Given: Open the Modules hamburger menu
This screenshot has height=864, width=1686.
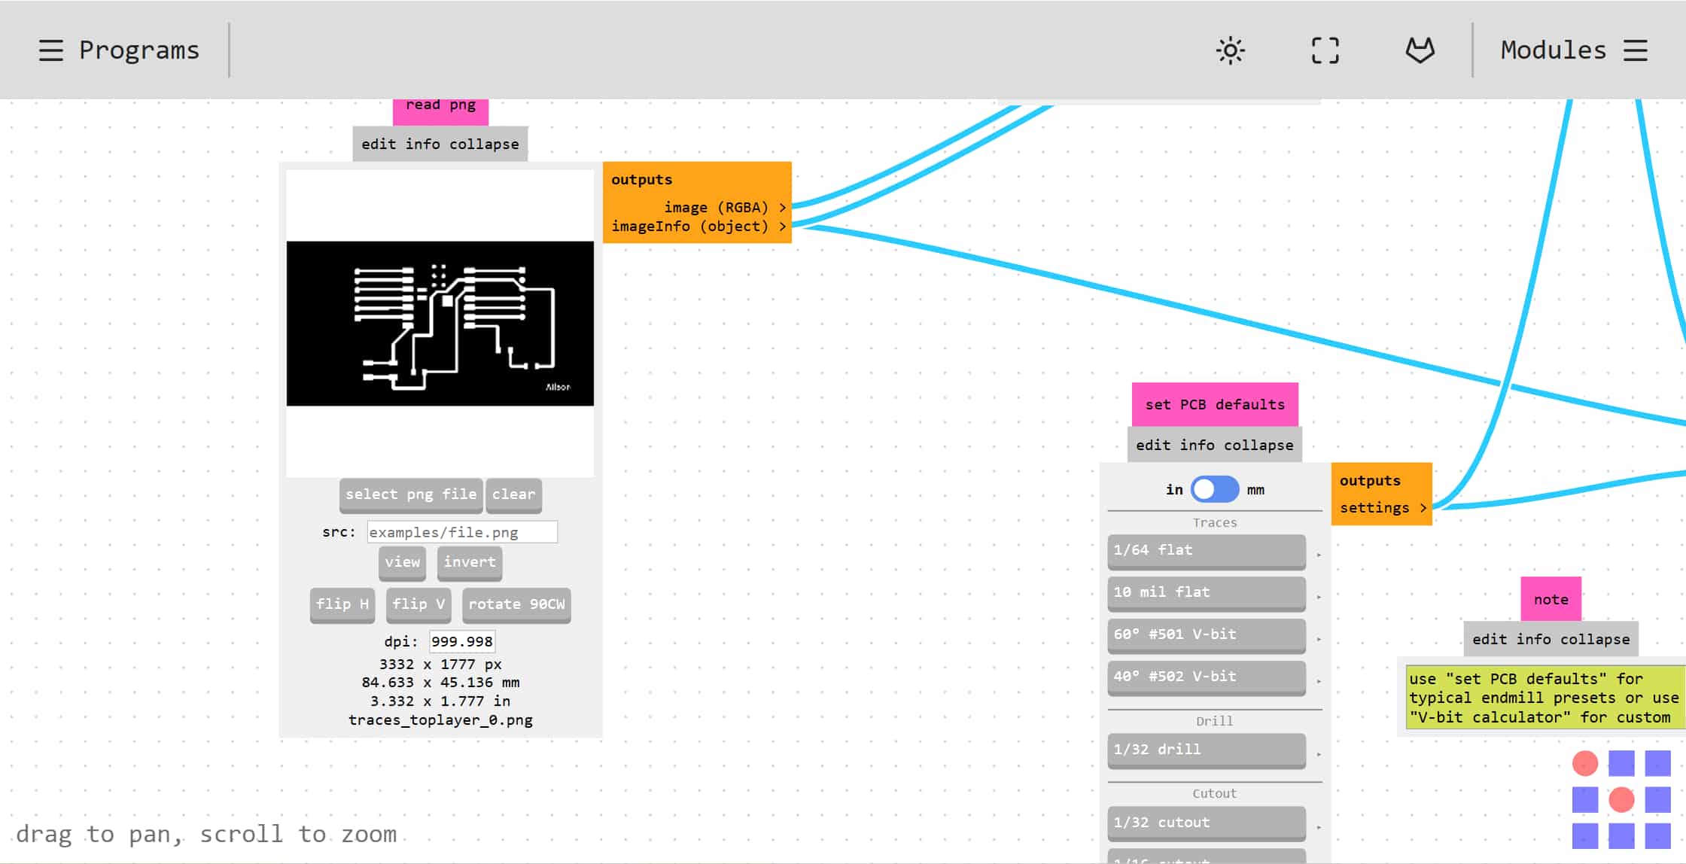Looking at the screenshot, I should pyautogui.click(x=1636, y=50).
